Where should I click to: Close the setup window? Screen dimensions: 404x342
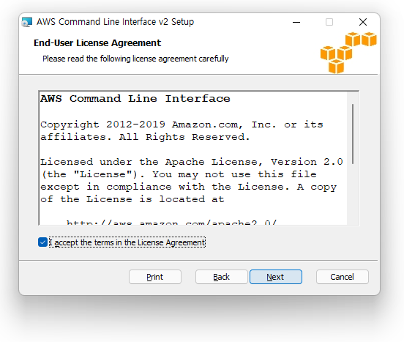click(x=363, y=22)
